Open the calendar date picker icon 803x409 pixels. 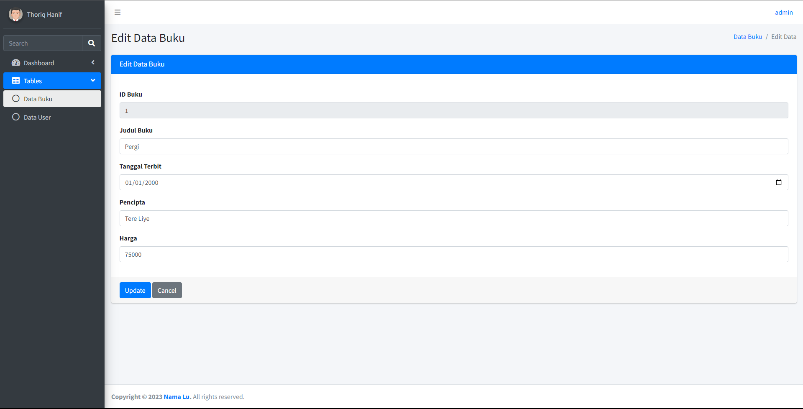point(778,182)
